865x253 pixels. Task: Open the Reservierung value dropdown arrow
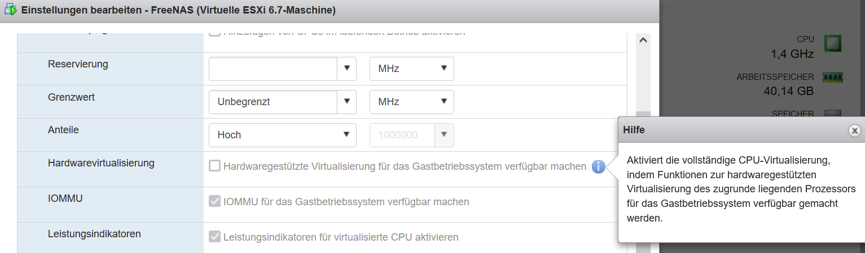(x=346, y=69)
